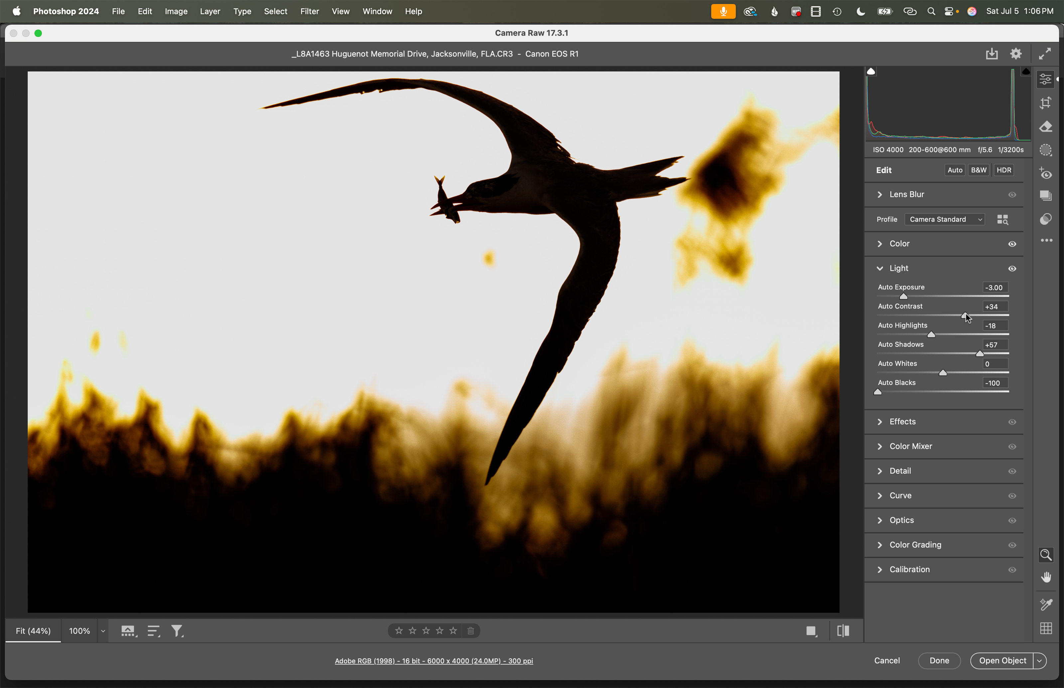Toggle before/after view icon
Screen dimensions: 1064x688
coord(843,631)
